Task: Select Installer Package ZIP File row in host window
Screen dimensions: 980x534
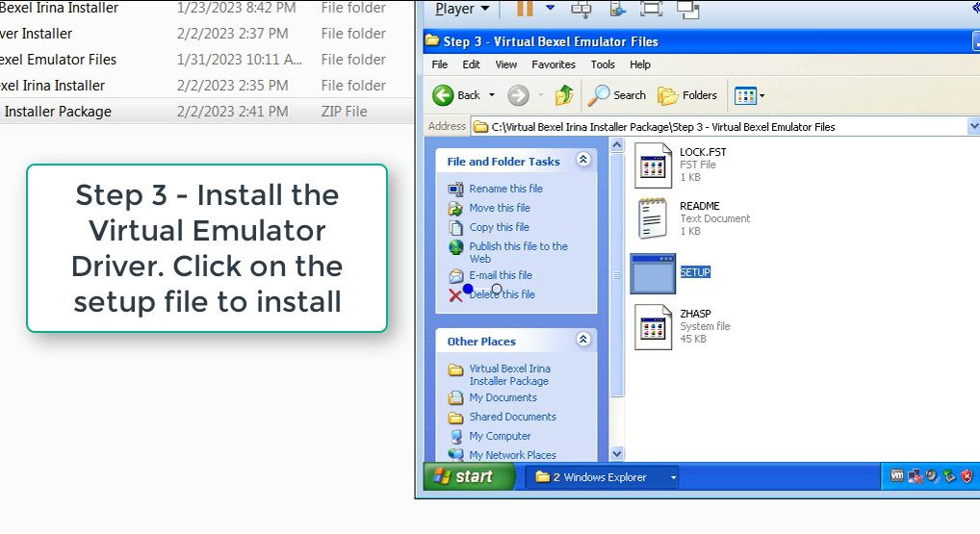Action: coord(206,112)
